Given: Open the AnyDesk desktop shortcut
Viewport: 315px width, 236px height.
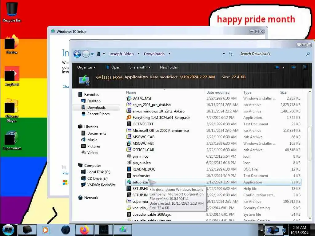Looking at the screenshot, I should point(12,76).
